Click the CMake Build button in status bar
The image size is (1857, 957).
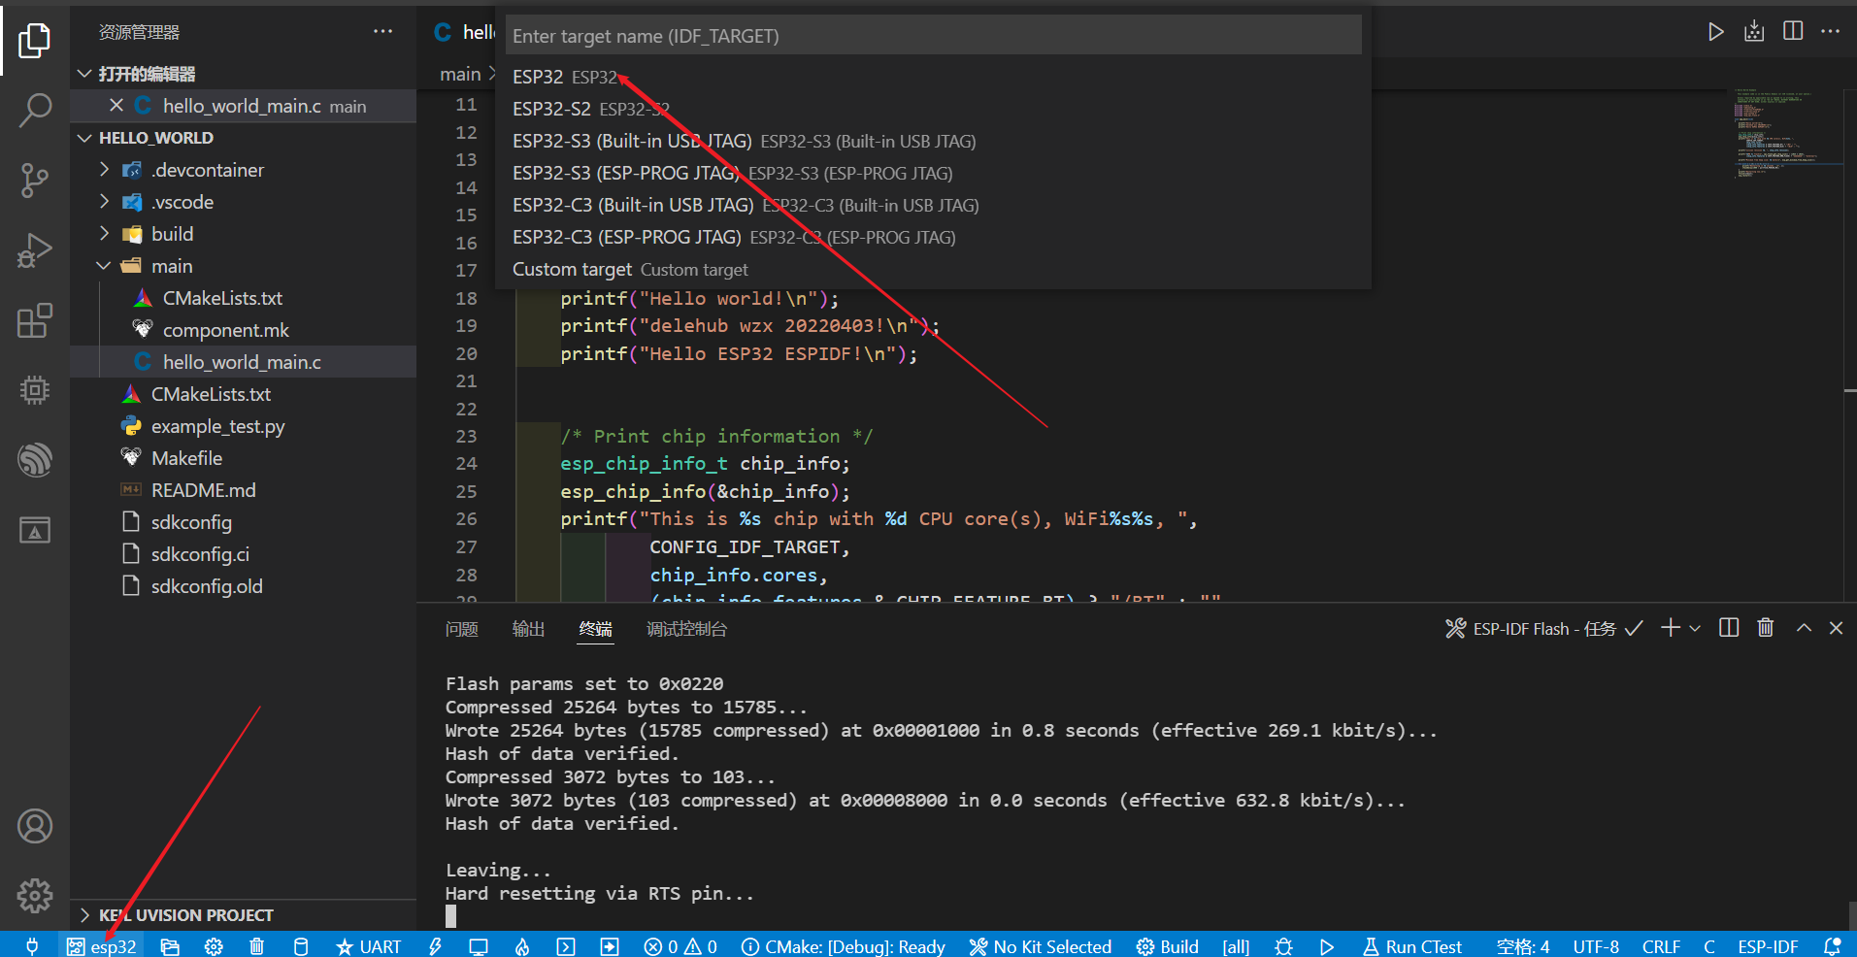[x=1167, y=946]
